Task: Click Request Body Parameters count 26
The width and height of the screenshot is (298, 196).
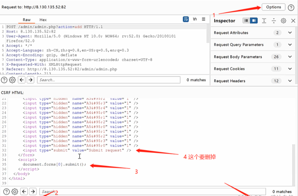Action: [x=276, y=57]
